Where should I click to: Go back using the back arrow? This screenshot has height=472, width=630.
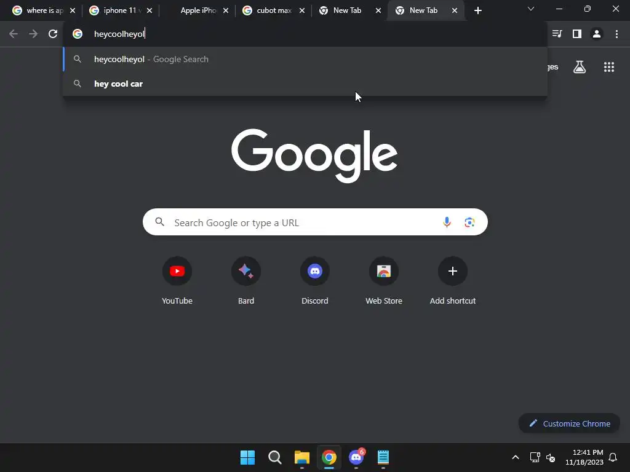pos(14,34)
